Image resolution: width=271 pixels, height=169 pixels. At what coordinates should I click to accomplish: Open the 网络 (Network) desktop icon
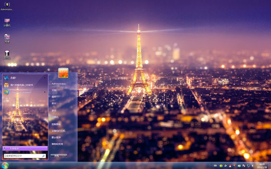pyautogui.click(x=7, y=38)
